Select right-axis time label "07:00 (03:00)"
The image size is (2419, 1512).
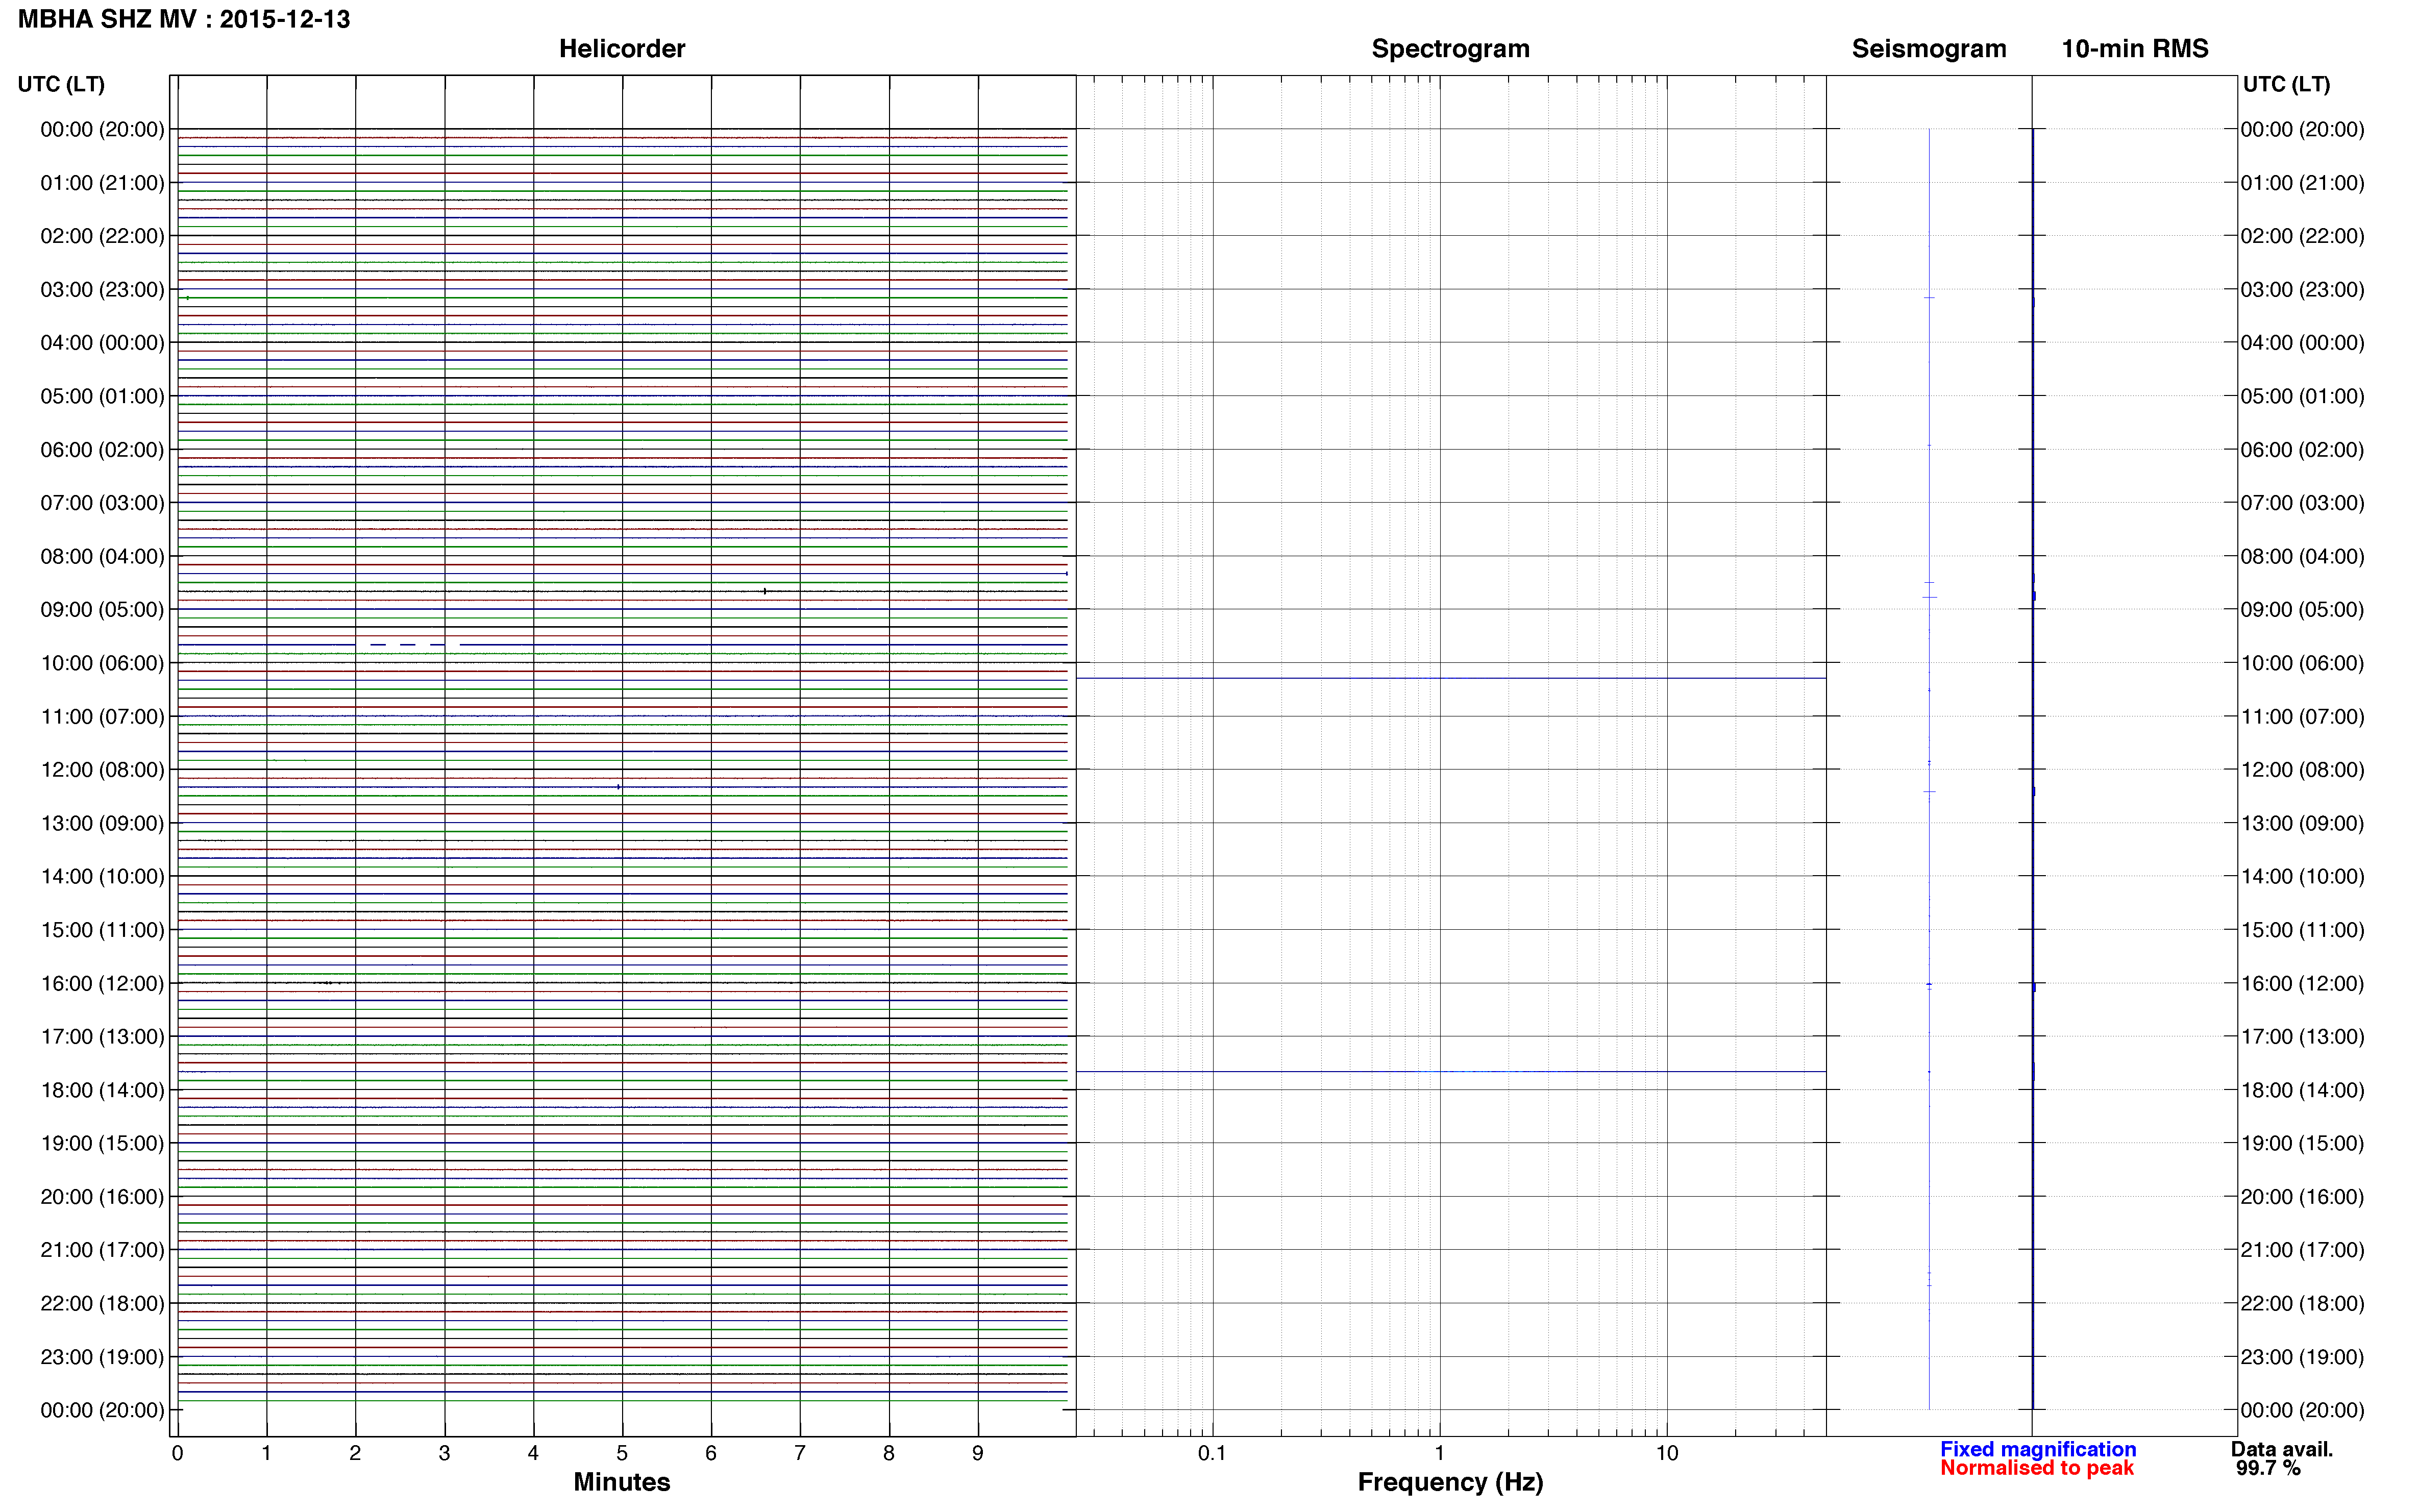tap(2302, 503)
